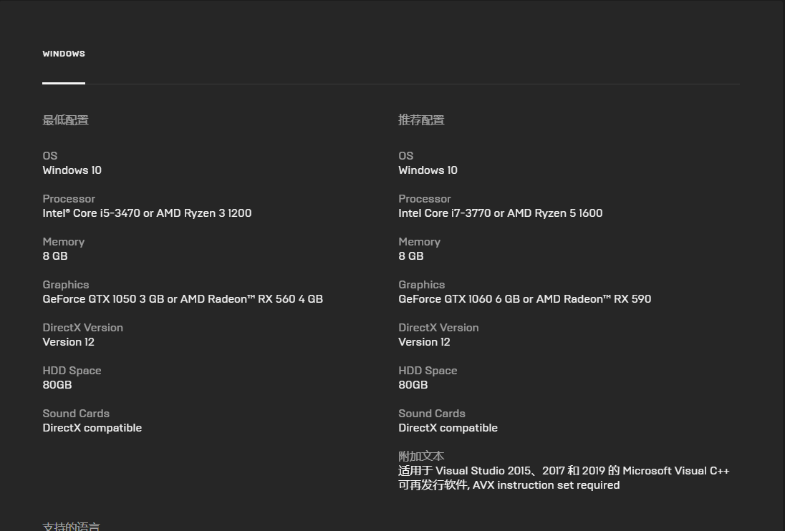The image size is (785, 531).
Task: Click Processor label in the 推荐配置 column
Action: (x=425, y=198)
